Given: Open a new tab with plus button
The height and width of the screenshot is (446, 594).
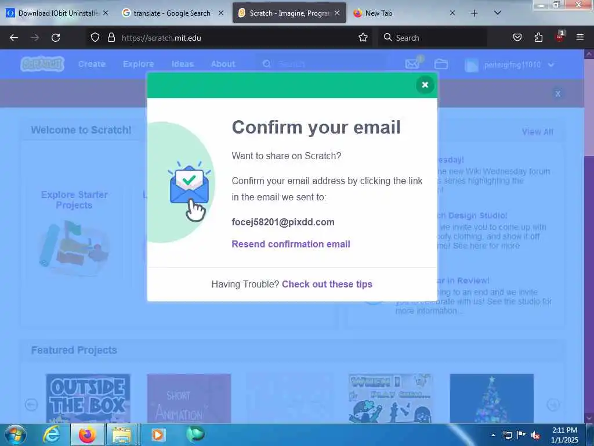Looking at the screenshot, I should tap(474, 13).
